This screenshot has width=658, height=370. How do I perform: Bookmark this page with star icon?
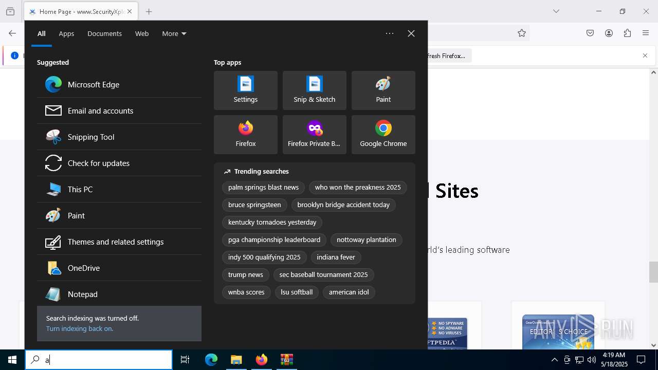522,33
